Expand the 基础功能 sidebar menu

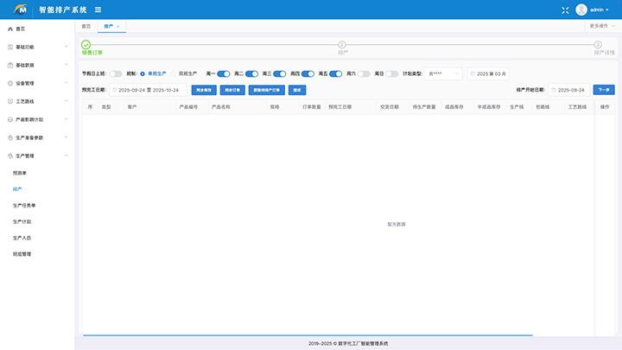[x=37, y=47]
